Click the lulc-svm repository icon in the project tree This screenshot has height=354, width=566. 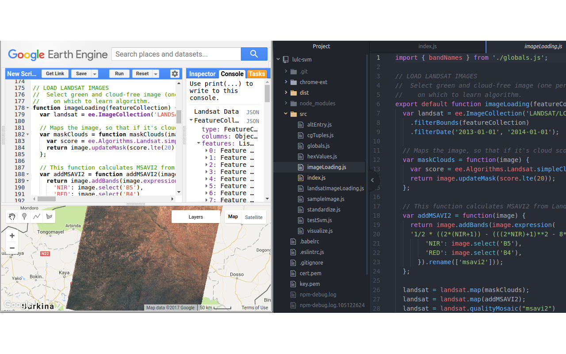pyautogui.click(x=286, y=59)
